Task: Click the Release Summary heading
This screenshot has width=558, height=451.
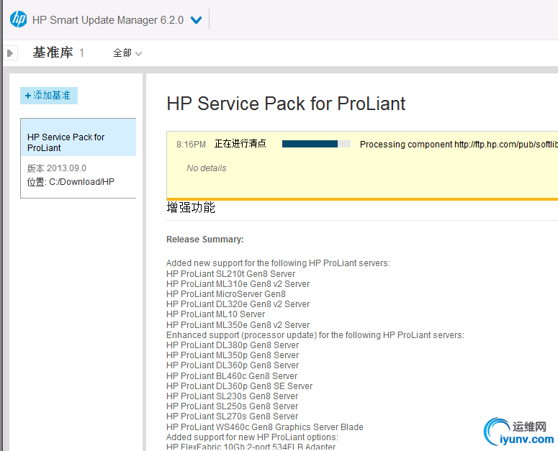Action: pos(204,240)
